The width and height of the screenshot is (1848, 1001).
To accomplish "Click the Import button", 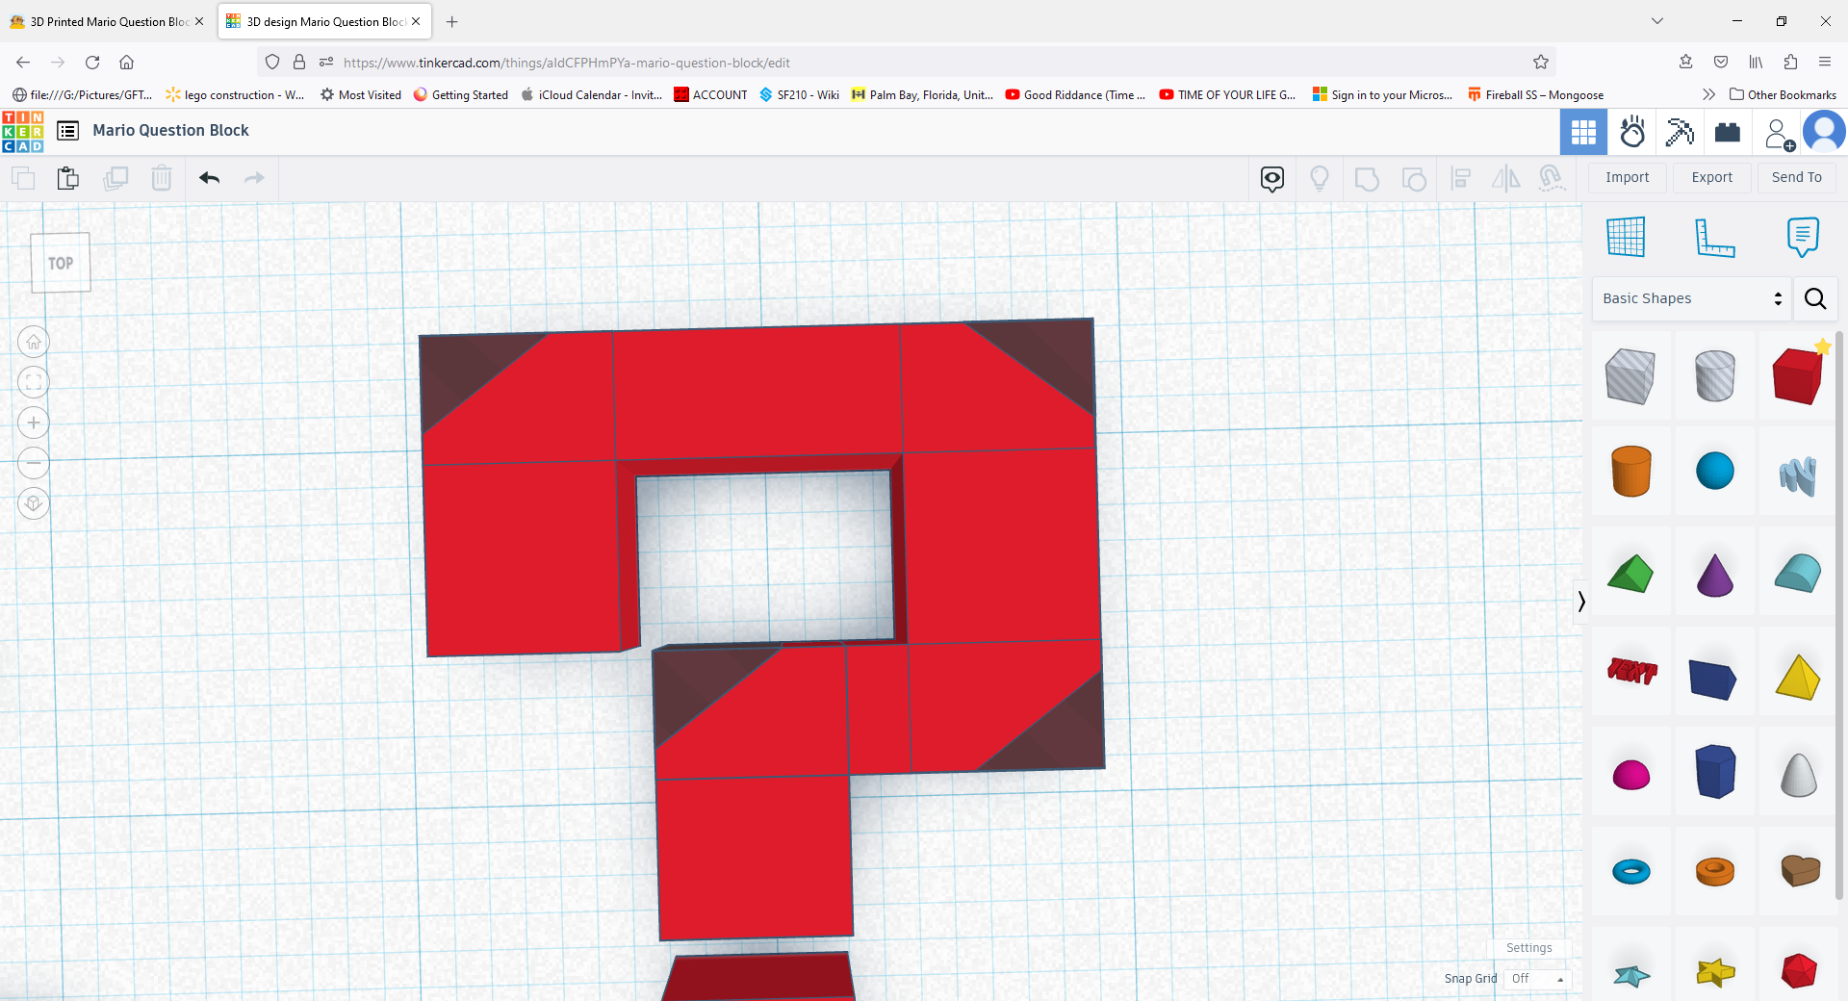I will pos(1627,177).
